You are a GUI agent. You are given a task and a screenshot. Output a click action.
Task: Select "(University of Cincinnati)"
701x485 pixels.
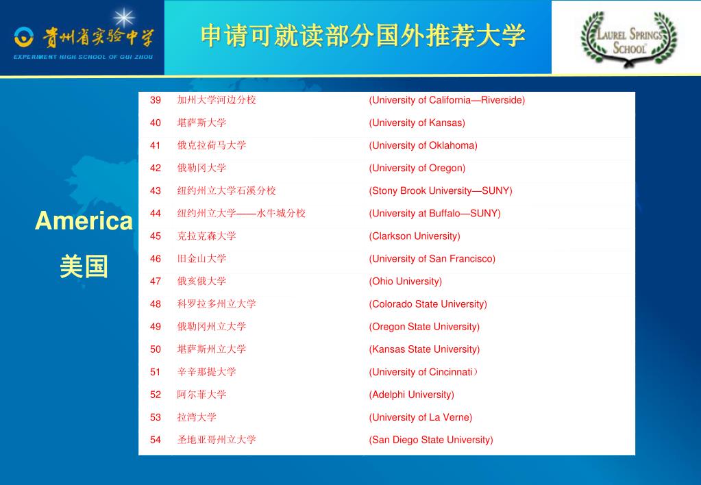423,372
